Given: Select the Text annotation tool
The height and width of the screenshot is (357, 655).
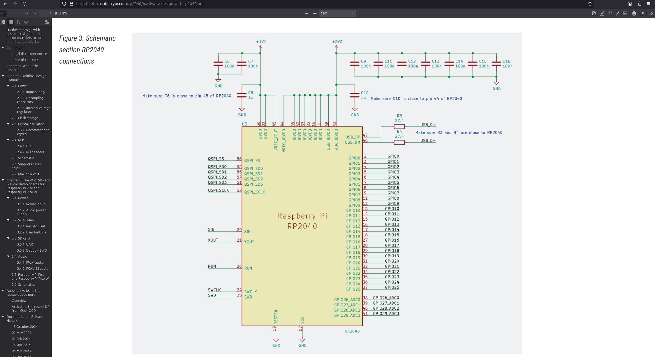Looking at the screenshot, I should point(610,13).
